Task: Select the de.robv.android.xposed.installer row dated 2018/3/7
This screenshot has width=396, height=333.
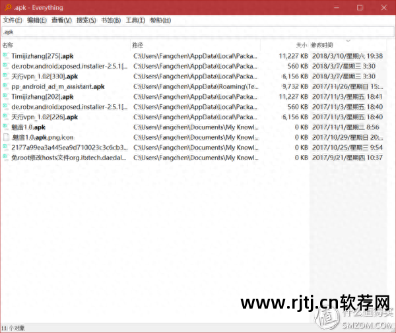Action: click(193, 66)
